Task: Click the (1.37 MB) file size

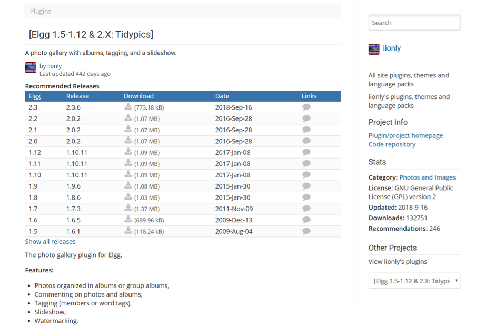Action: tap(147, 209)
